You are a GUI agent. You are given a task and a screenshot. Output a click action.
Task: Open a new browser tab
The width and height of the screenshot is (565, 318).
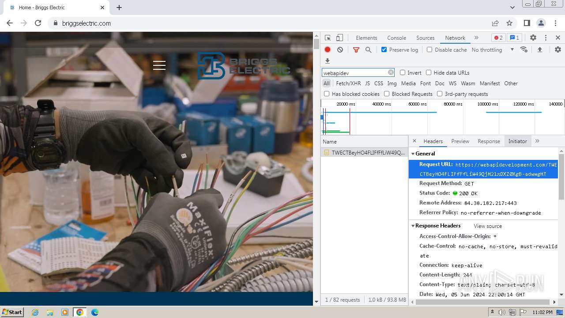(x=119, y=8)
